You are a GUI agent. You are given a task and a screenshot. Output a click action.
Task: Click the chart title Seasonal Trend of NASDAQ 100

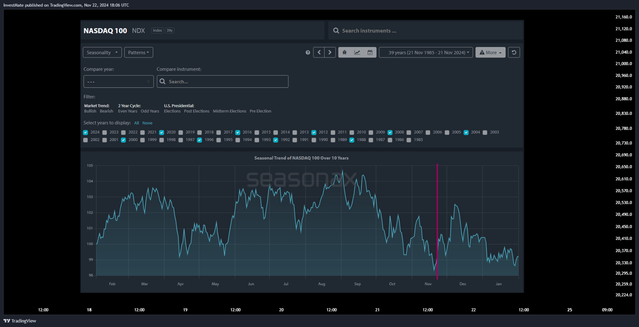301,158
